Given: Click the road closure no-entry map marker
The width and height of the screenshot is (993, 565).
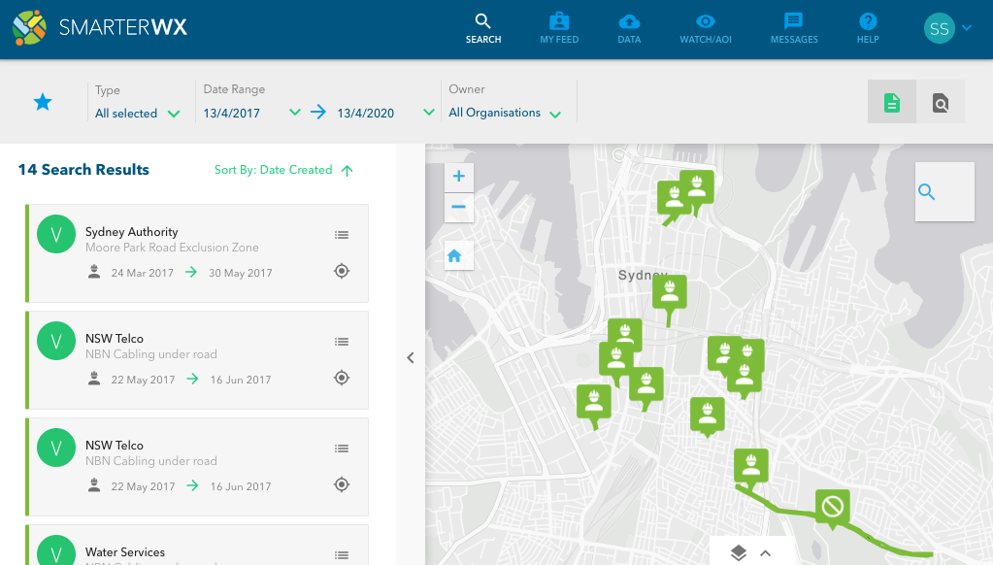Looking at the screenshot, I should (832, 509).
